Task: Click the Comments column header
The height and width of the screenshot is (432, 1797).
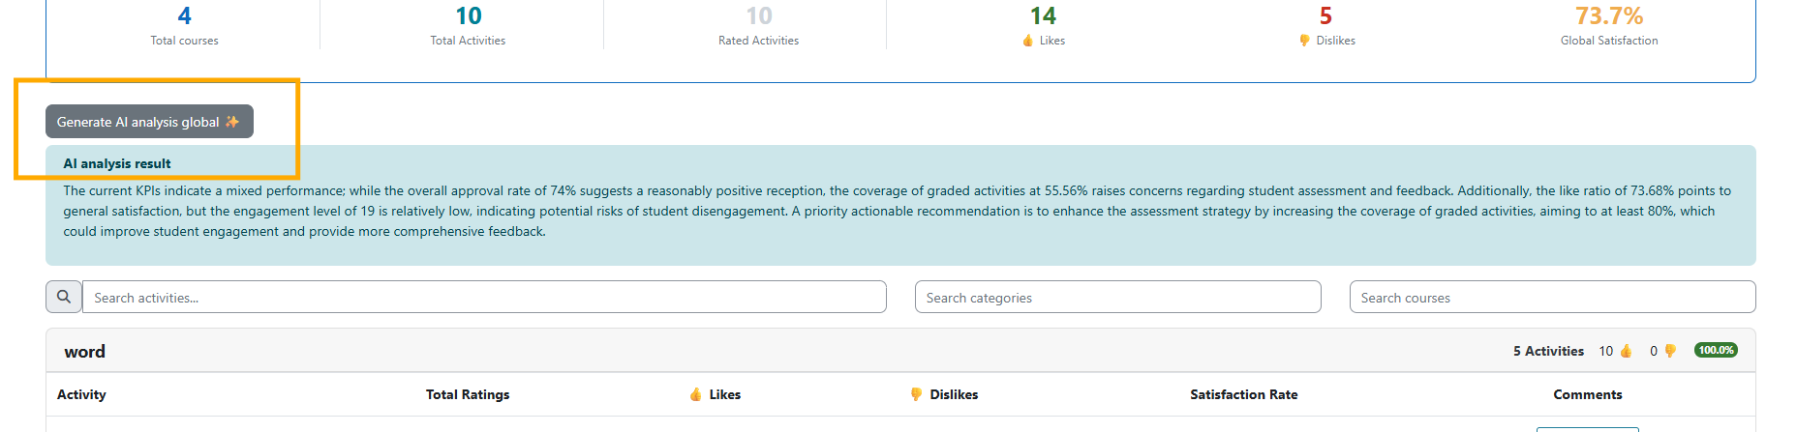Action: 1587,394
